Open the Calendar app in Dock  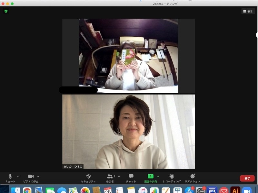(108, 190)
